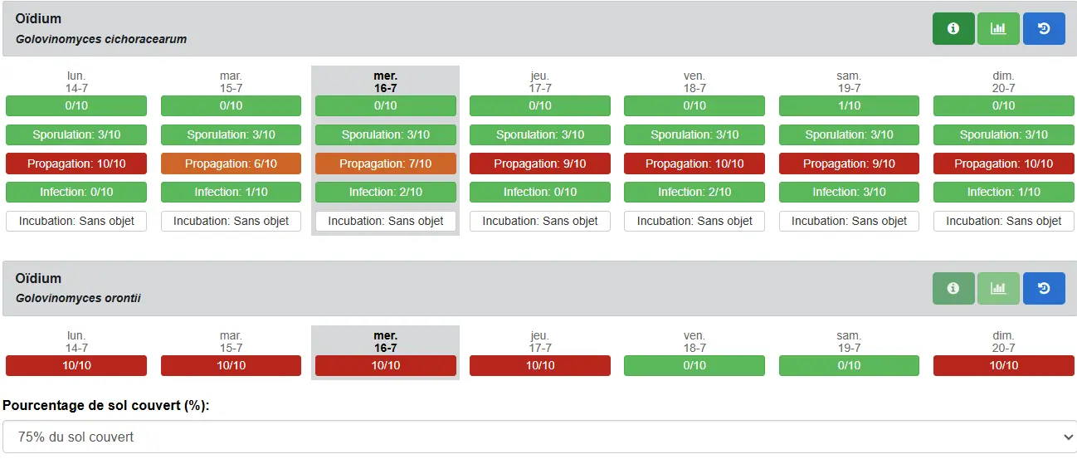Click the Golovinomyces orontii heading
1077x459 pixels.
click(78, 298)
